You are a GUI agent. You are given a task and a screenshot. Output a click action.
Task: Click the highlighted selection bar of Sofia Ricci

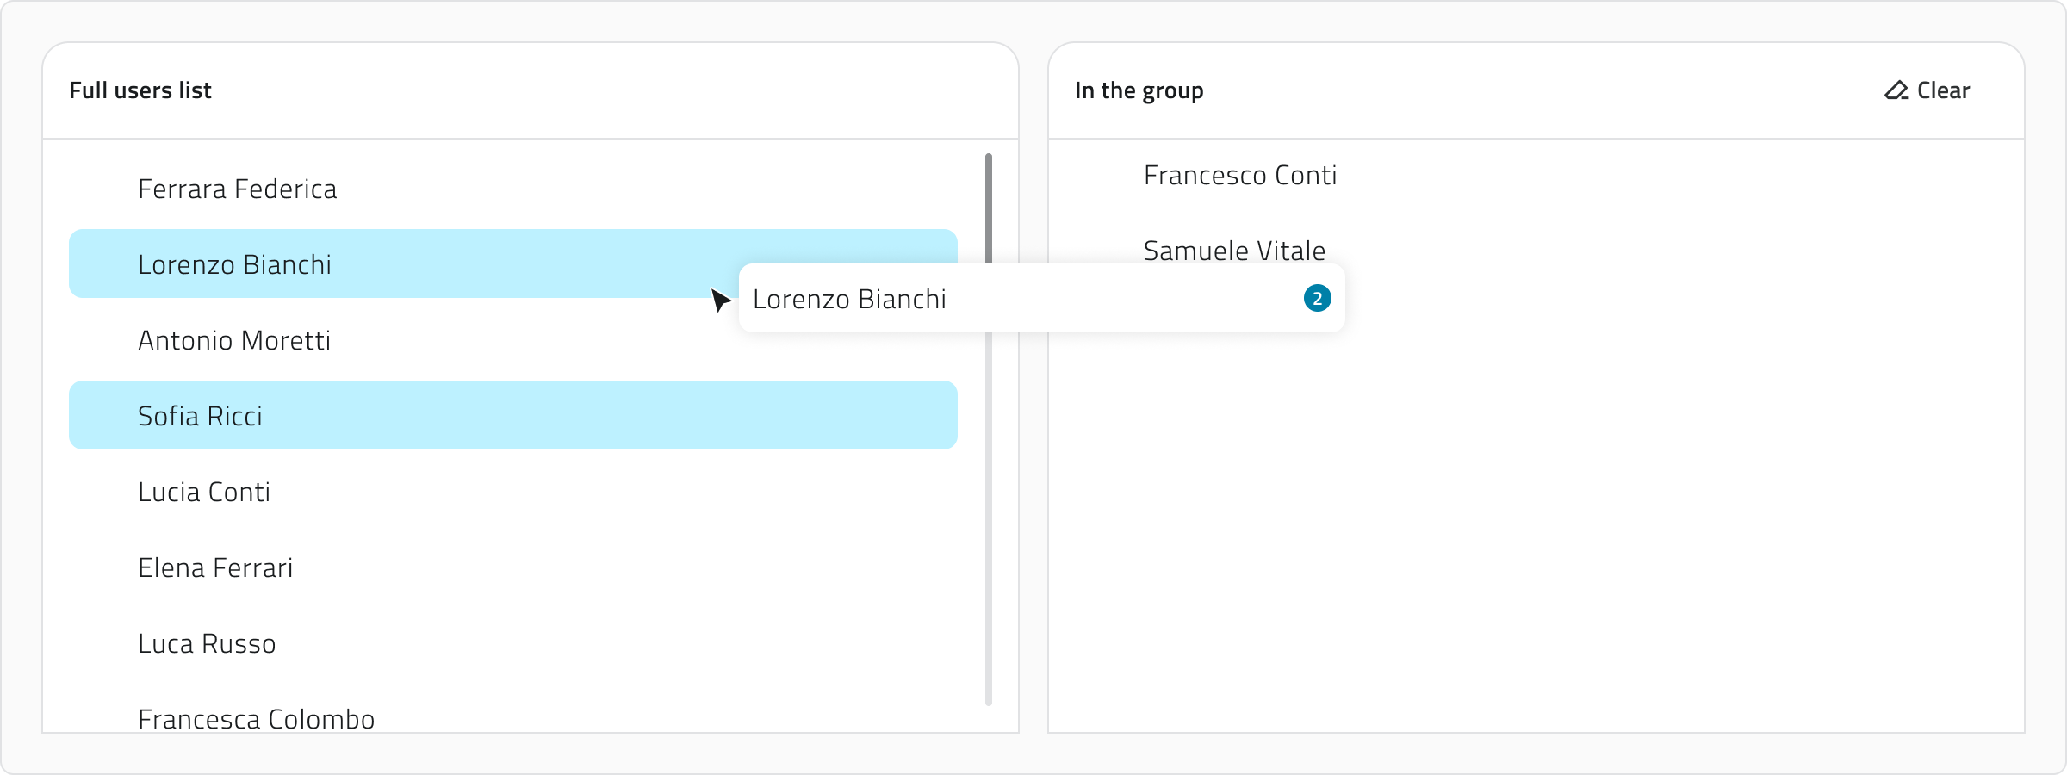(x=603, y=415)
